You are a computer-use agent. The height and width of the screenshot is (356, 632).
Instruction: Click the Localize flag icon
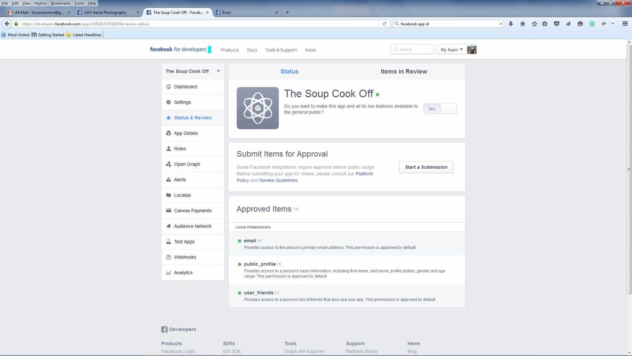(169, 195)
